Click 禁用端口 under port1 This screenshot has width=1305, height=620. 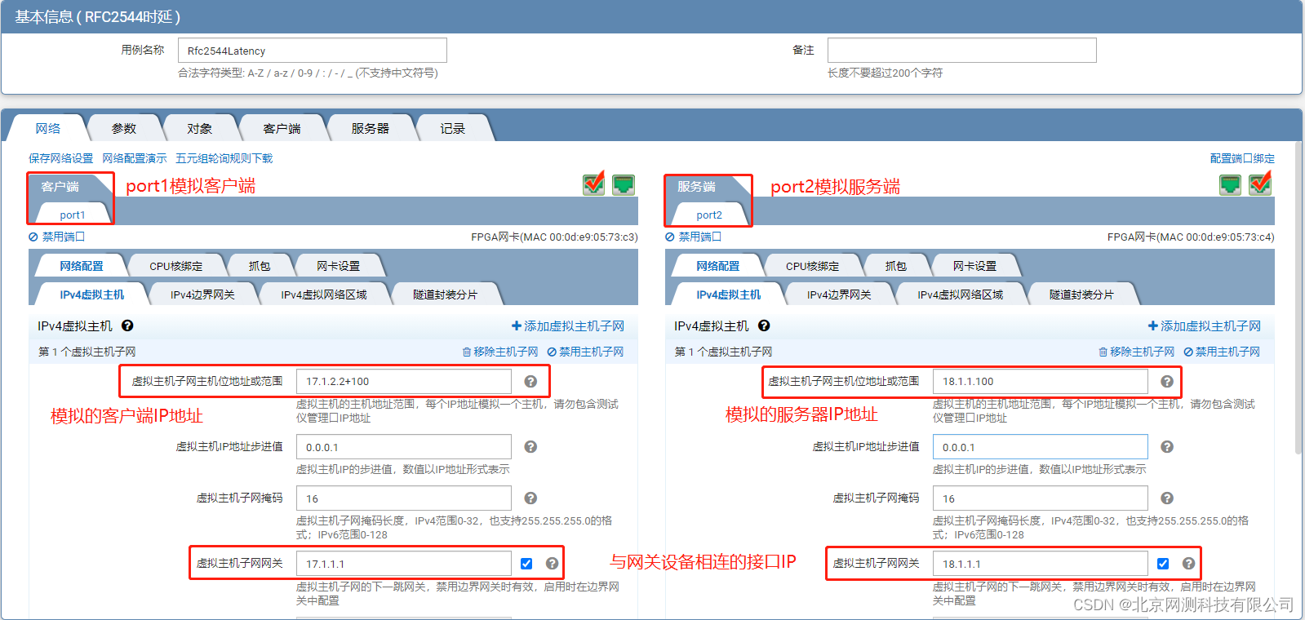point(56,237)
